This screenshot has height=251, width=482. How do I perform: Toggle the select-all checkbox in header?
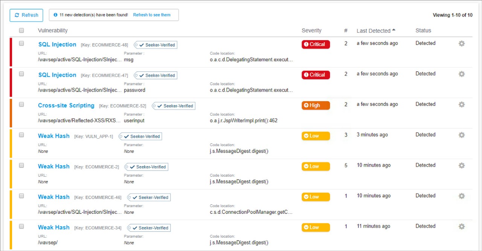[21, 30]
